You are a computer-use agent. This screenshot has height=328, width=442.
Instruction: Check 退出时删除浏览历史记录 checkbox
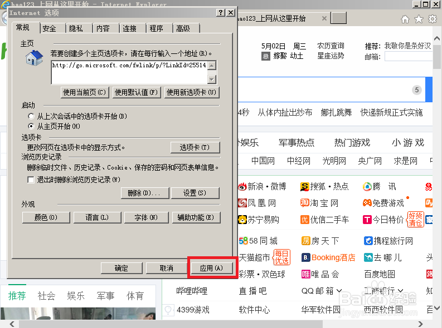click(x=31, y=180)
